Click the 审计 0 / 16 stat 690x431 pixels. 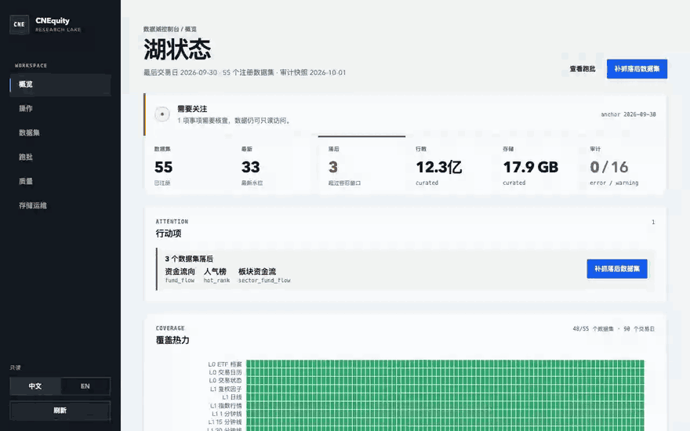(623, 166)
